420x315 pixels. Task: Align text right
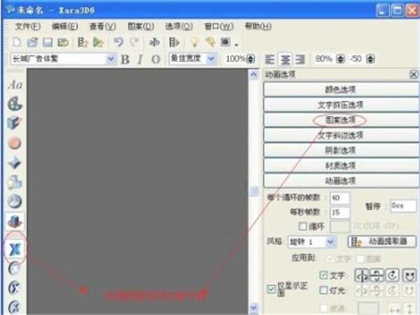click(300, 59)
